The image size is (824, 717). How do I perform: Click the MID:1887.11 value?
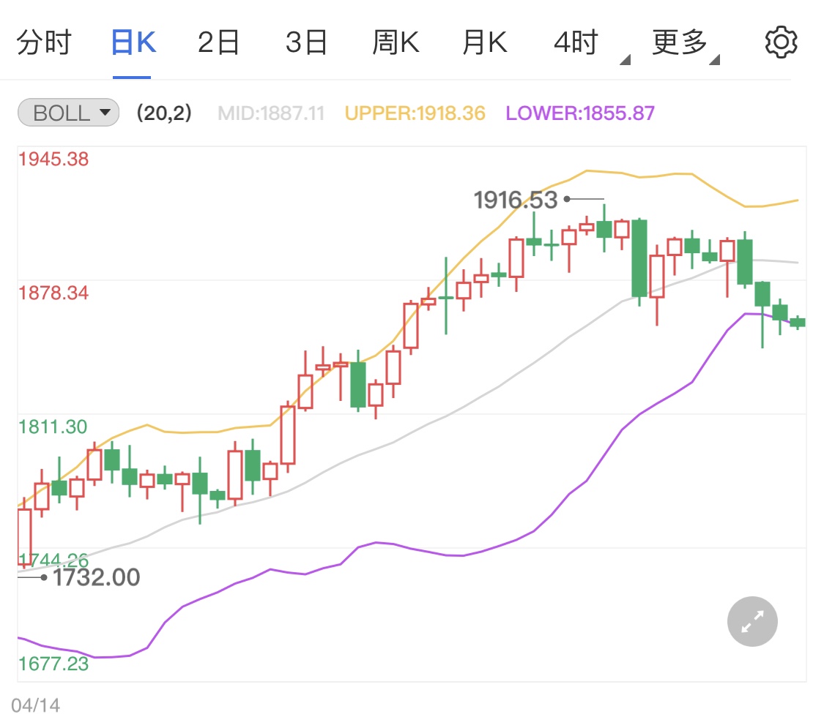pyautogui.click(x=271, y=113)
